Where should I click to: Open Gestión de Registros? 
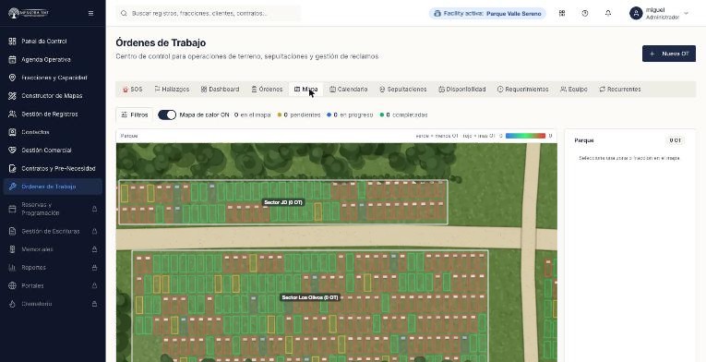[53, 115]
